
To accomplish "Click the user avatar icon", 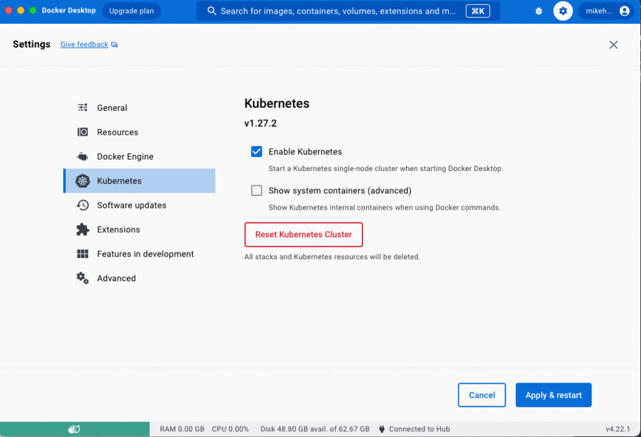I will point(624,11).
